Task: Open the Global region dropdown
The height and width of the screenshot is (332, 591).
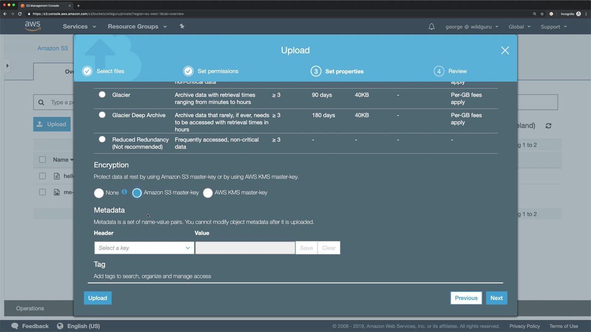Action: pos(519,27)
